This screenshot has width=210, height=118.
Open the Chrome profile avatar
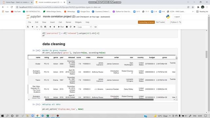click(x=203, y=7)
